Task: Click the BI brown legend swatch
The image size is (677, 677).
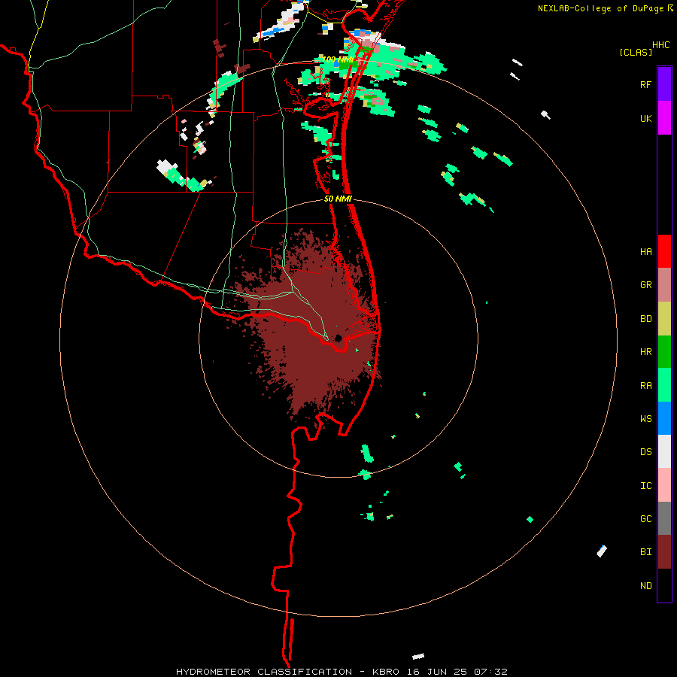Action: (x=664, y=552)
